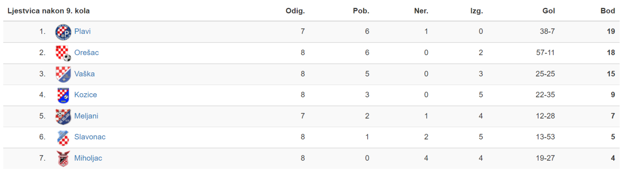Click the Miholjac club crest icon

point(63,159)
